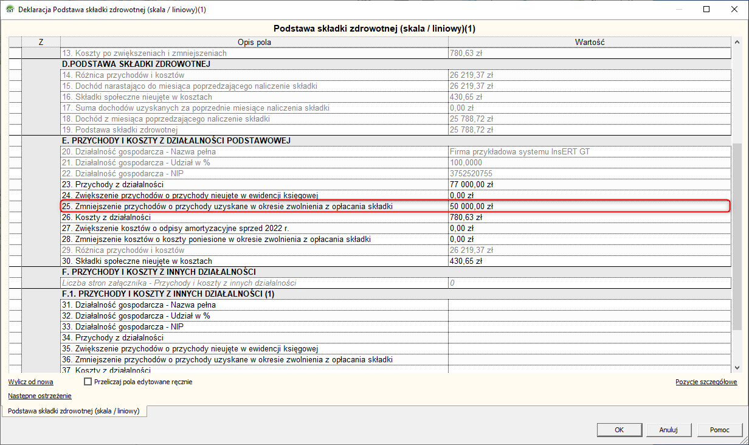Click section header E. PRZYCHODY I KOSZTY Z DZIAŁALNOŚCI PODSTAWOWEJ
Screen dimensions: 749x445
pyautogui.click(x=395, y=140)
